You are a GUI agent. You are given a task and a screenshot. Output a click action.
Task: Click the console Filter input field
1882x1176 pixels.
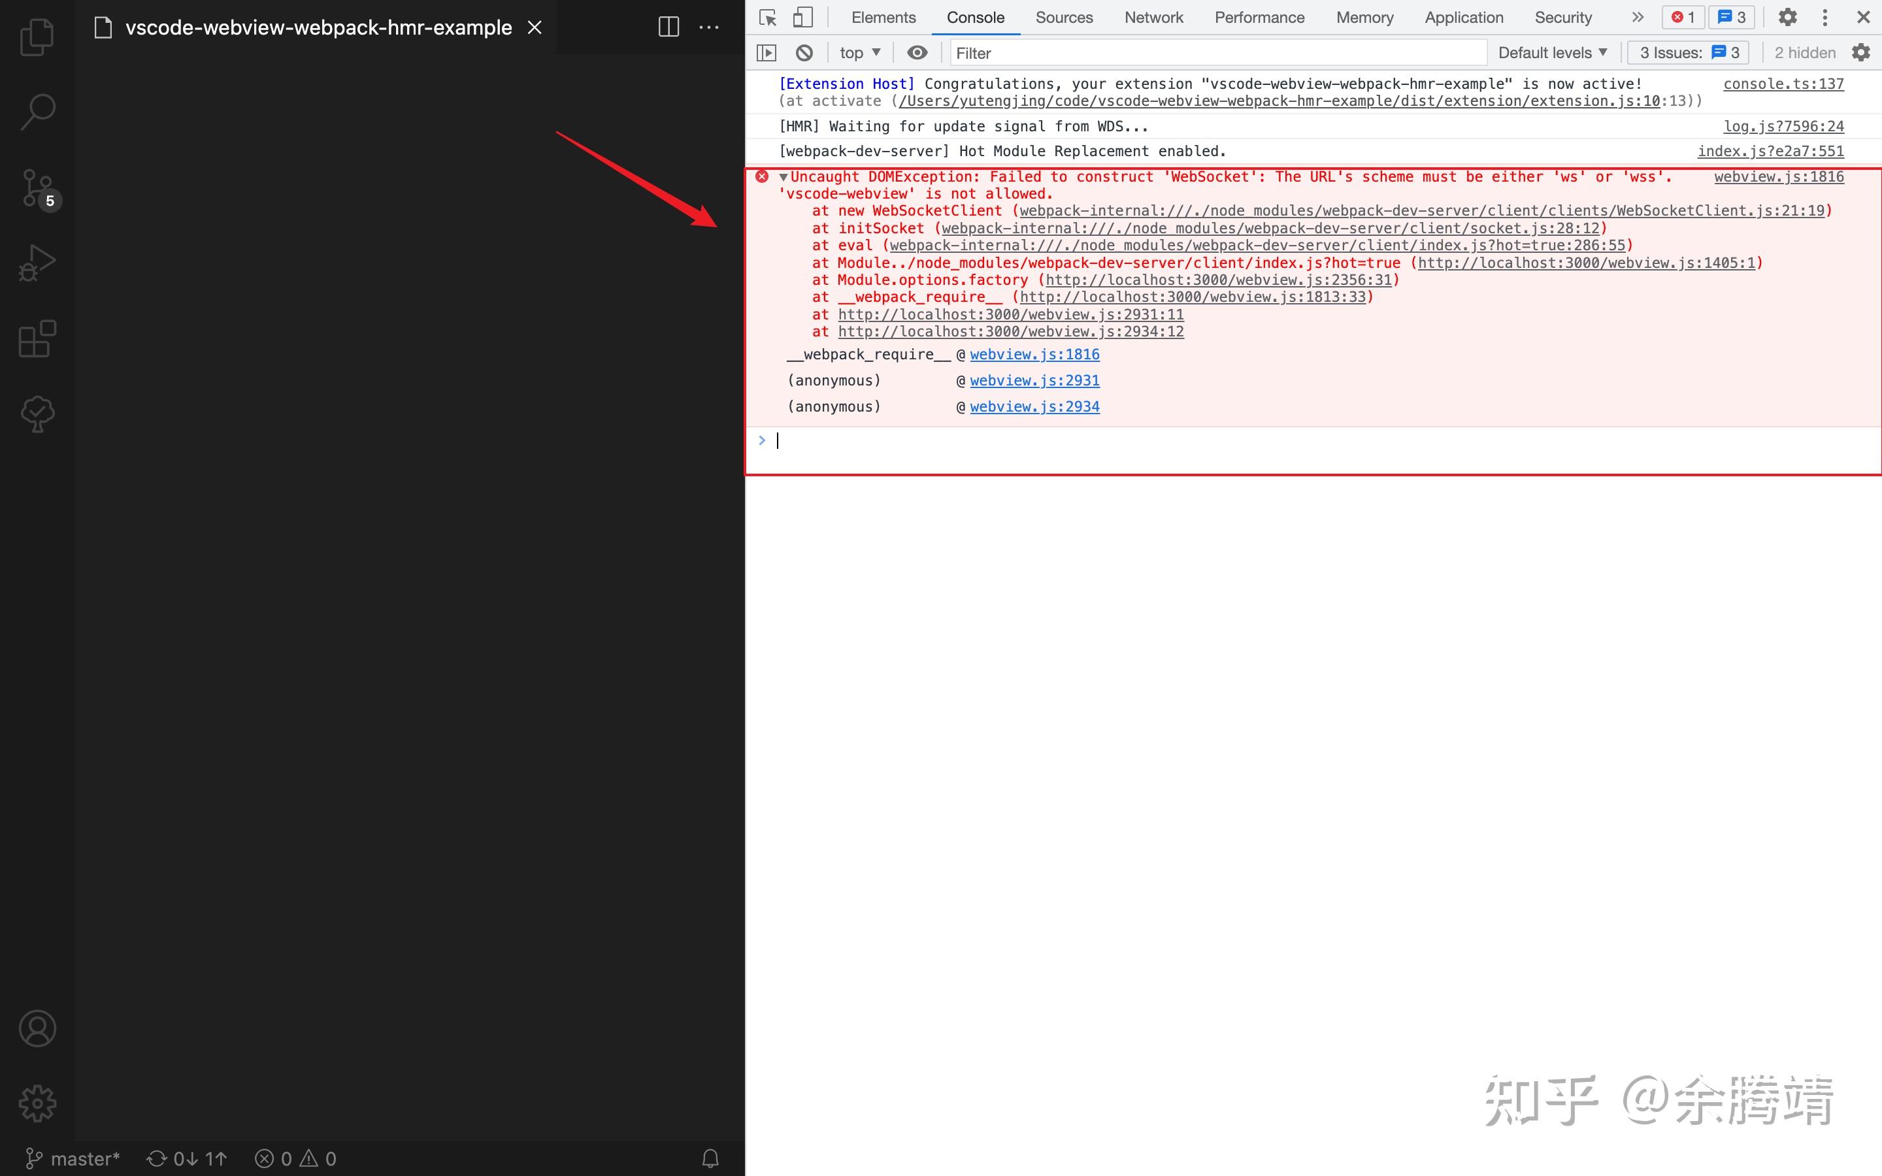(1217, 53)
